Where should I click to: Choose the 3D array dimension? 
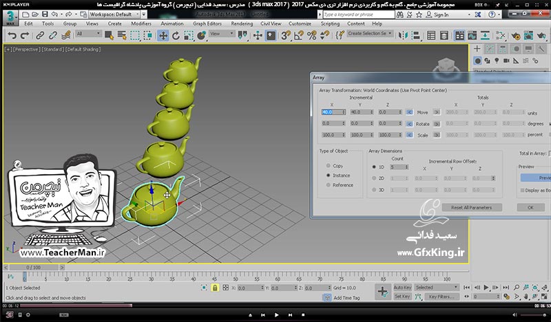[x=374, y=190]
